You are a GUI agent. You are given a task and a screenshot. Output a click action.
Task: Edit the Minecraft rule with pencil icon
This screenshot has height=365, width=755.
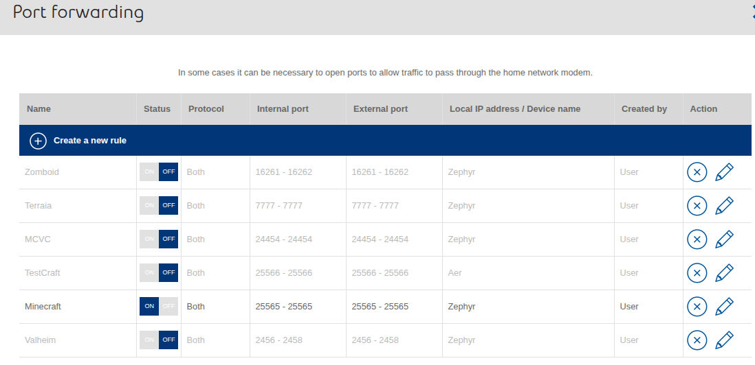point(724,307)
